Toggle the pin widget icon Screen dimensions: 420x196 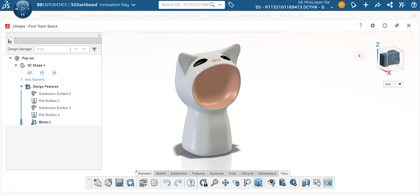coord(397,26)
